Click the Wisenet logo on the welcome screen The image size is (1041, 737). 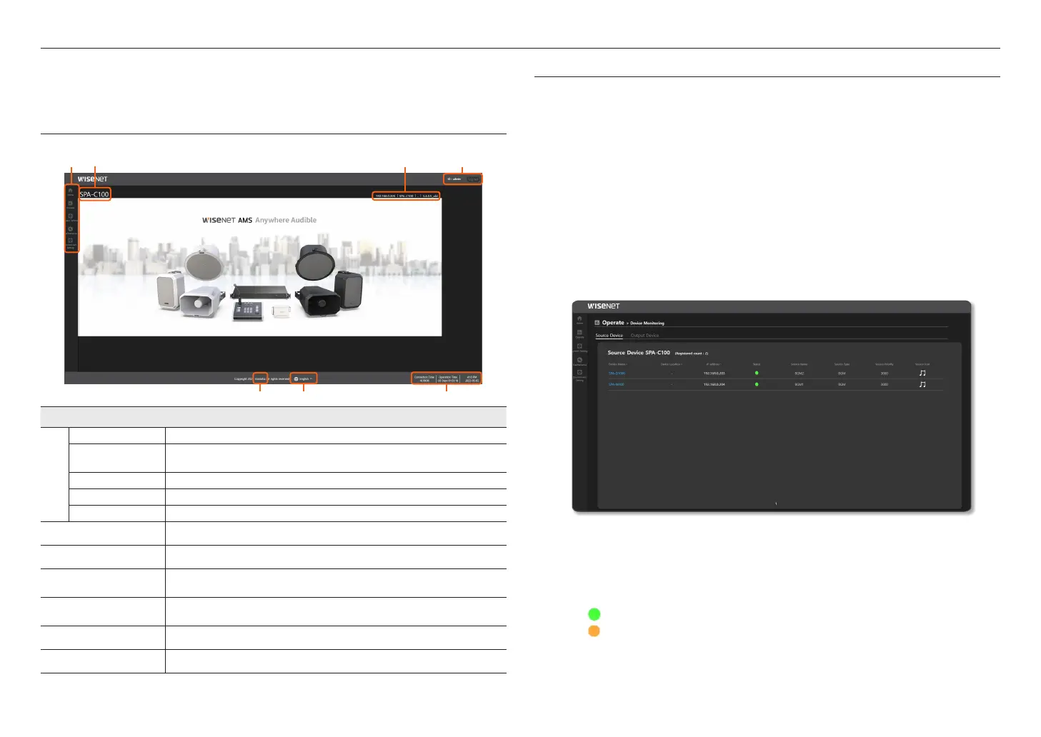click(x=92, y=179)
